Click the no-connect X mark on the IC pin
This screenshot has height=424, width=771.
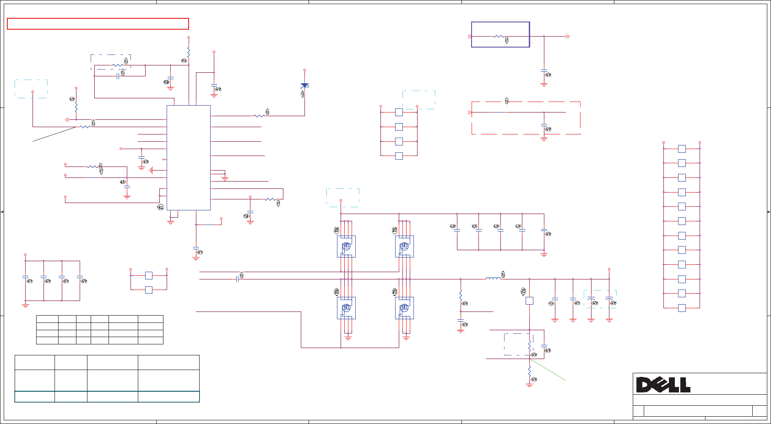(164, 159)
